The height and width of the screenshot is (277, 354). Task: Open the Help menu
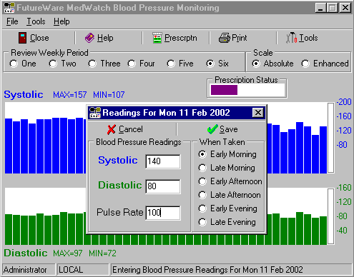click(x=62, y=21)
